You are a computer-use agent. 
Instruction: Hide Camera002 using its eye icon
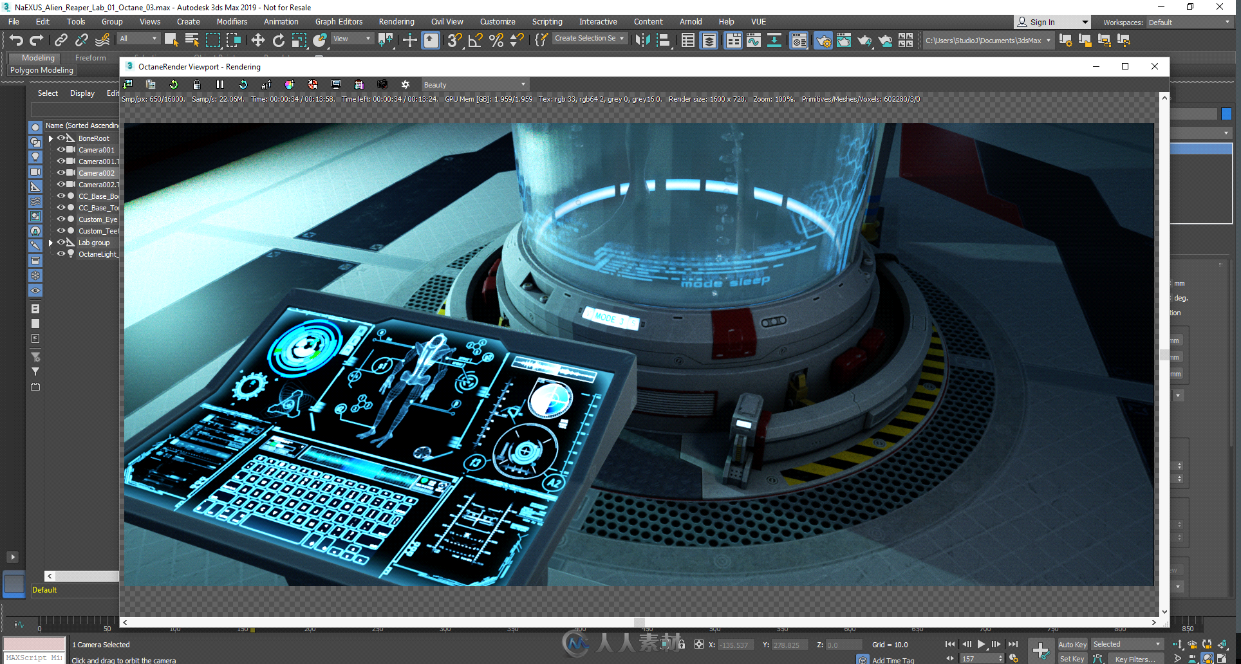pos(61,173)
